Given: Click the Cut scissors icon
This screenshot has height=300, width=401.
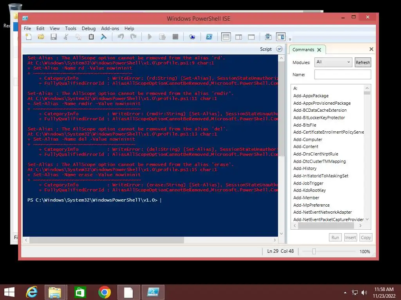Looking at the screenshot, I should [66, 37].
